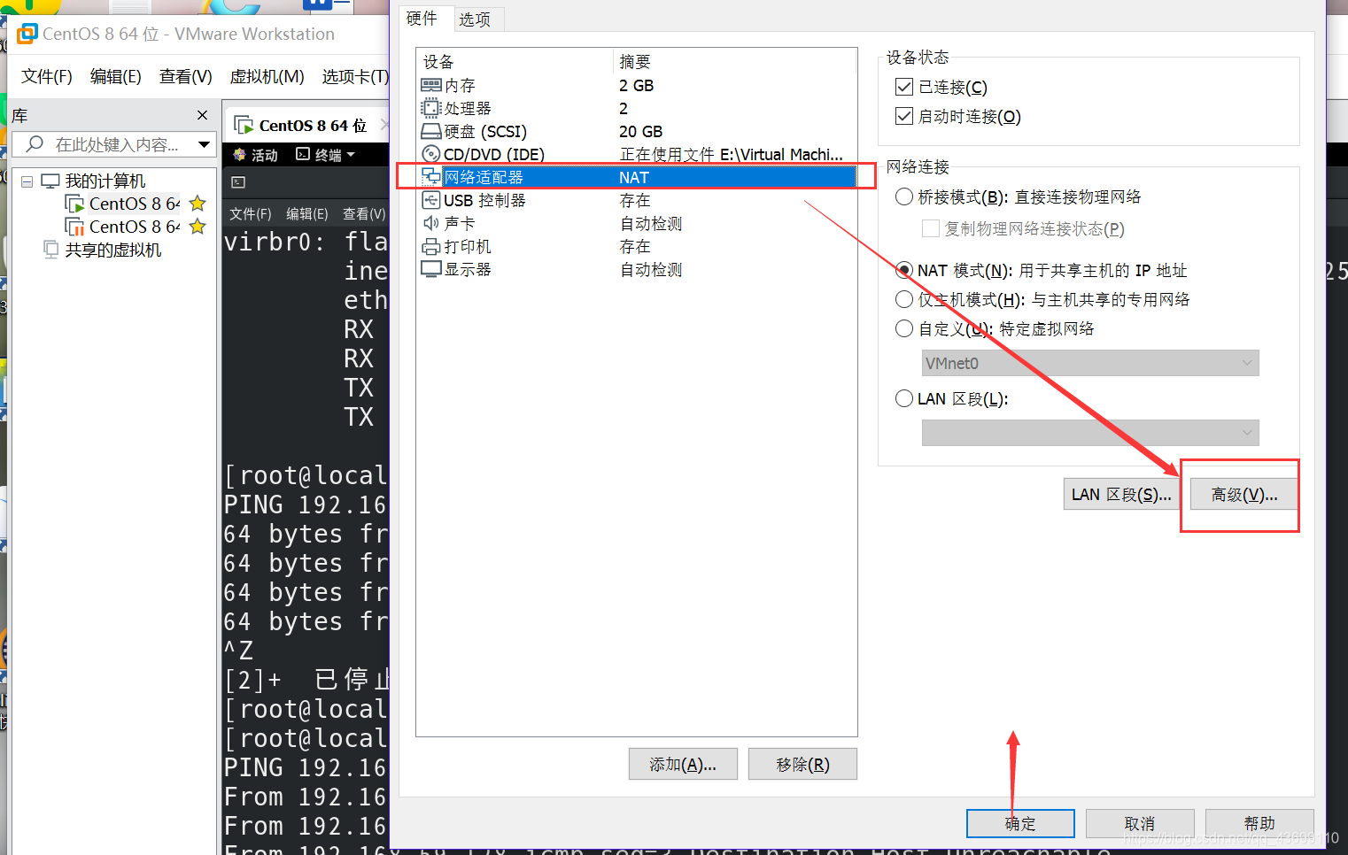Toggle Connect at power on checkbox
This screenshot has height=855, width=1348.
point(904,116)
